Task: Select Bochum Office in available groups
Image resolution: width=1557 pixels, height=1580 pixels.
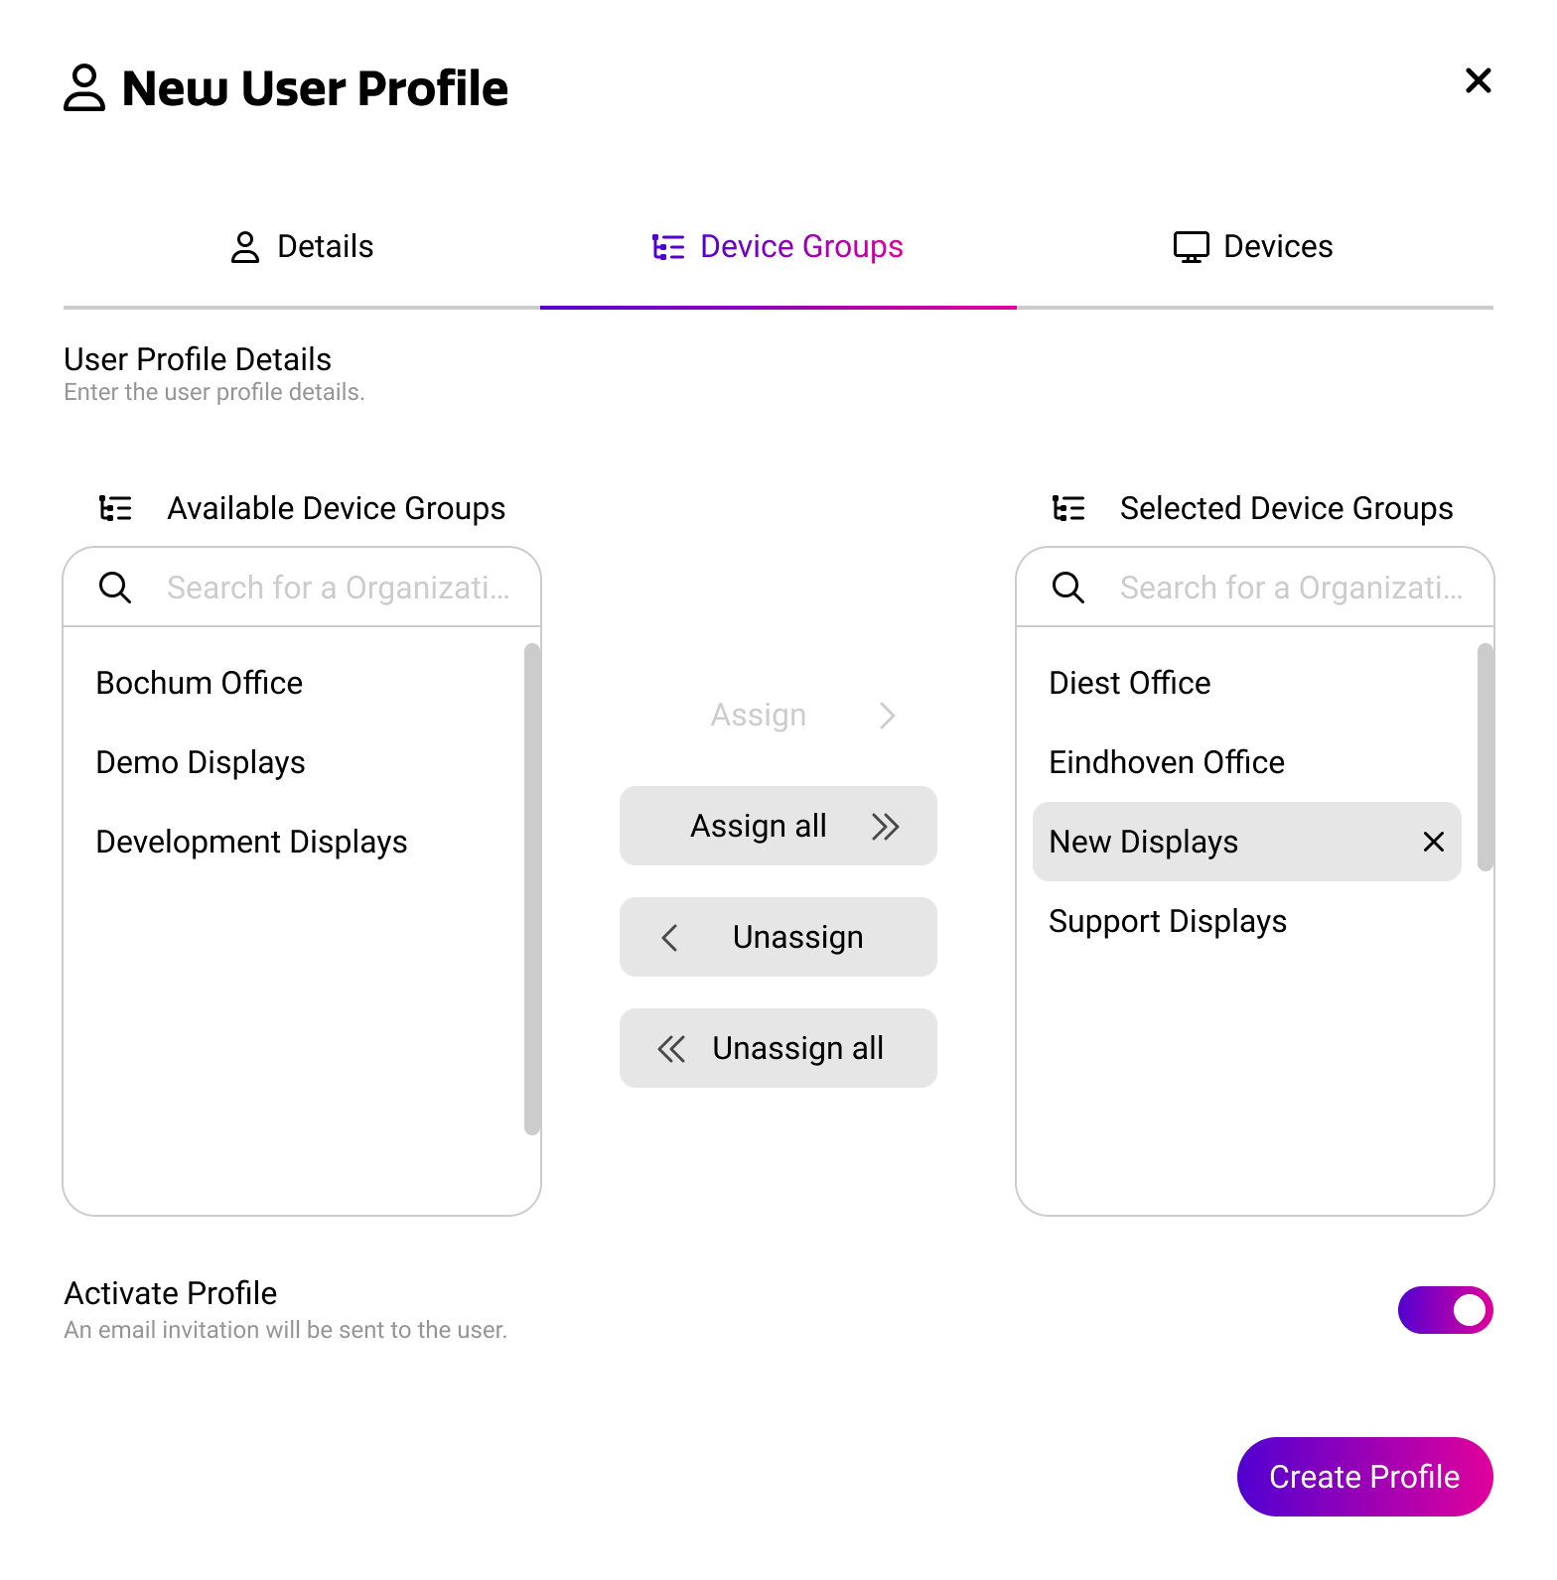Action: point(200,683)
